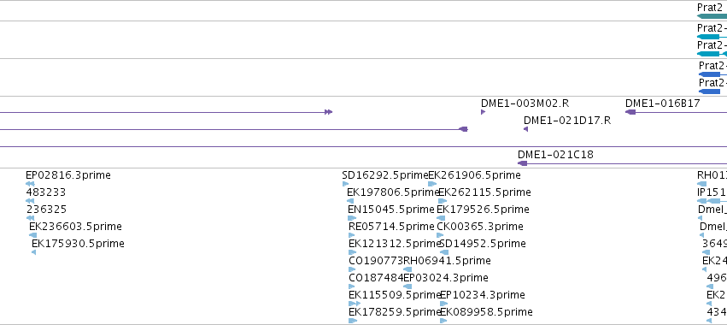
Task: Click the glyph beneath EK236603.5prime
Action: [x=33, y=235]
